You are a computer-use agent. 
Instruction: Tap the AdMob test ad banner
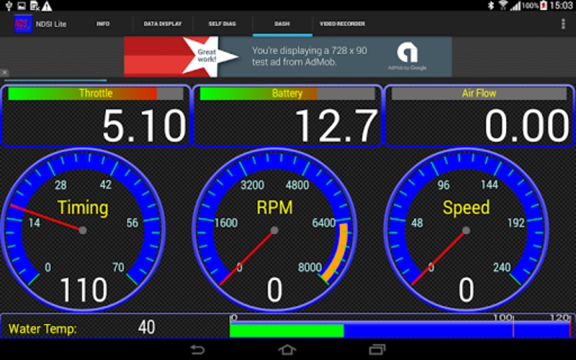pos(287,56)
